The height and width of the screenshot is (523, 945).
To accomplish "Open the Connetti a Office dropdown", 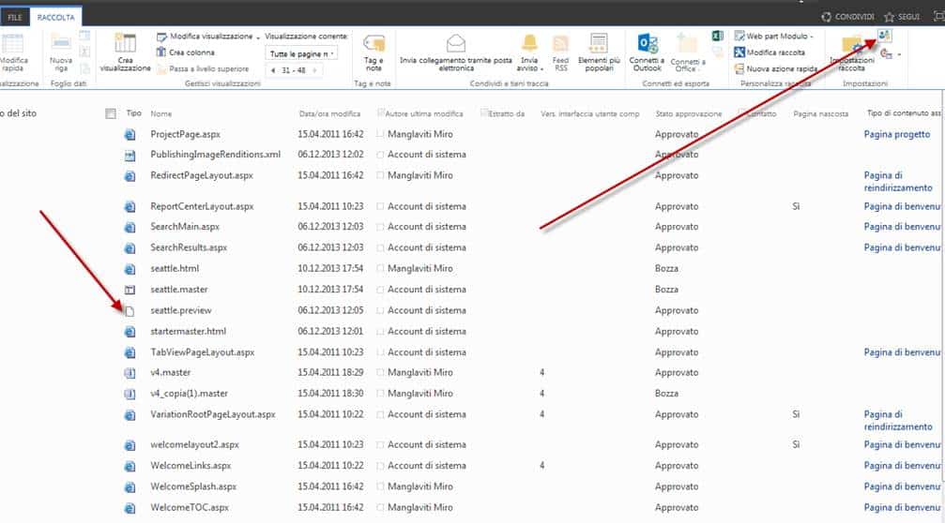I will pos(687,53).
